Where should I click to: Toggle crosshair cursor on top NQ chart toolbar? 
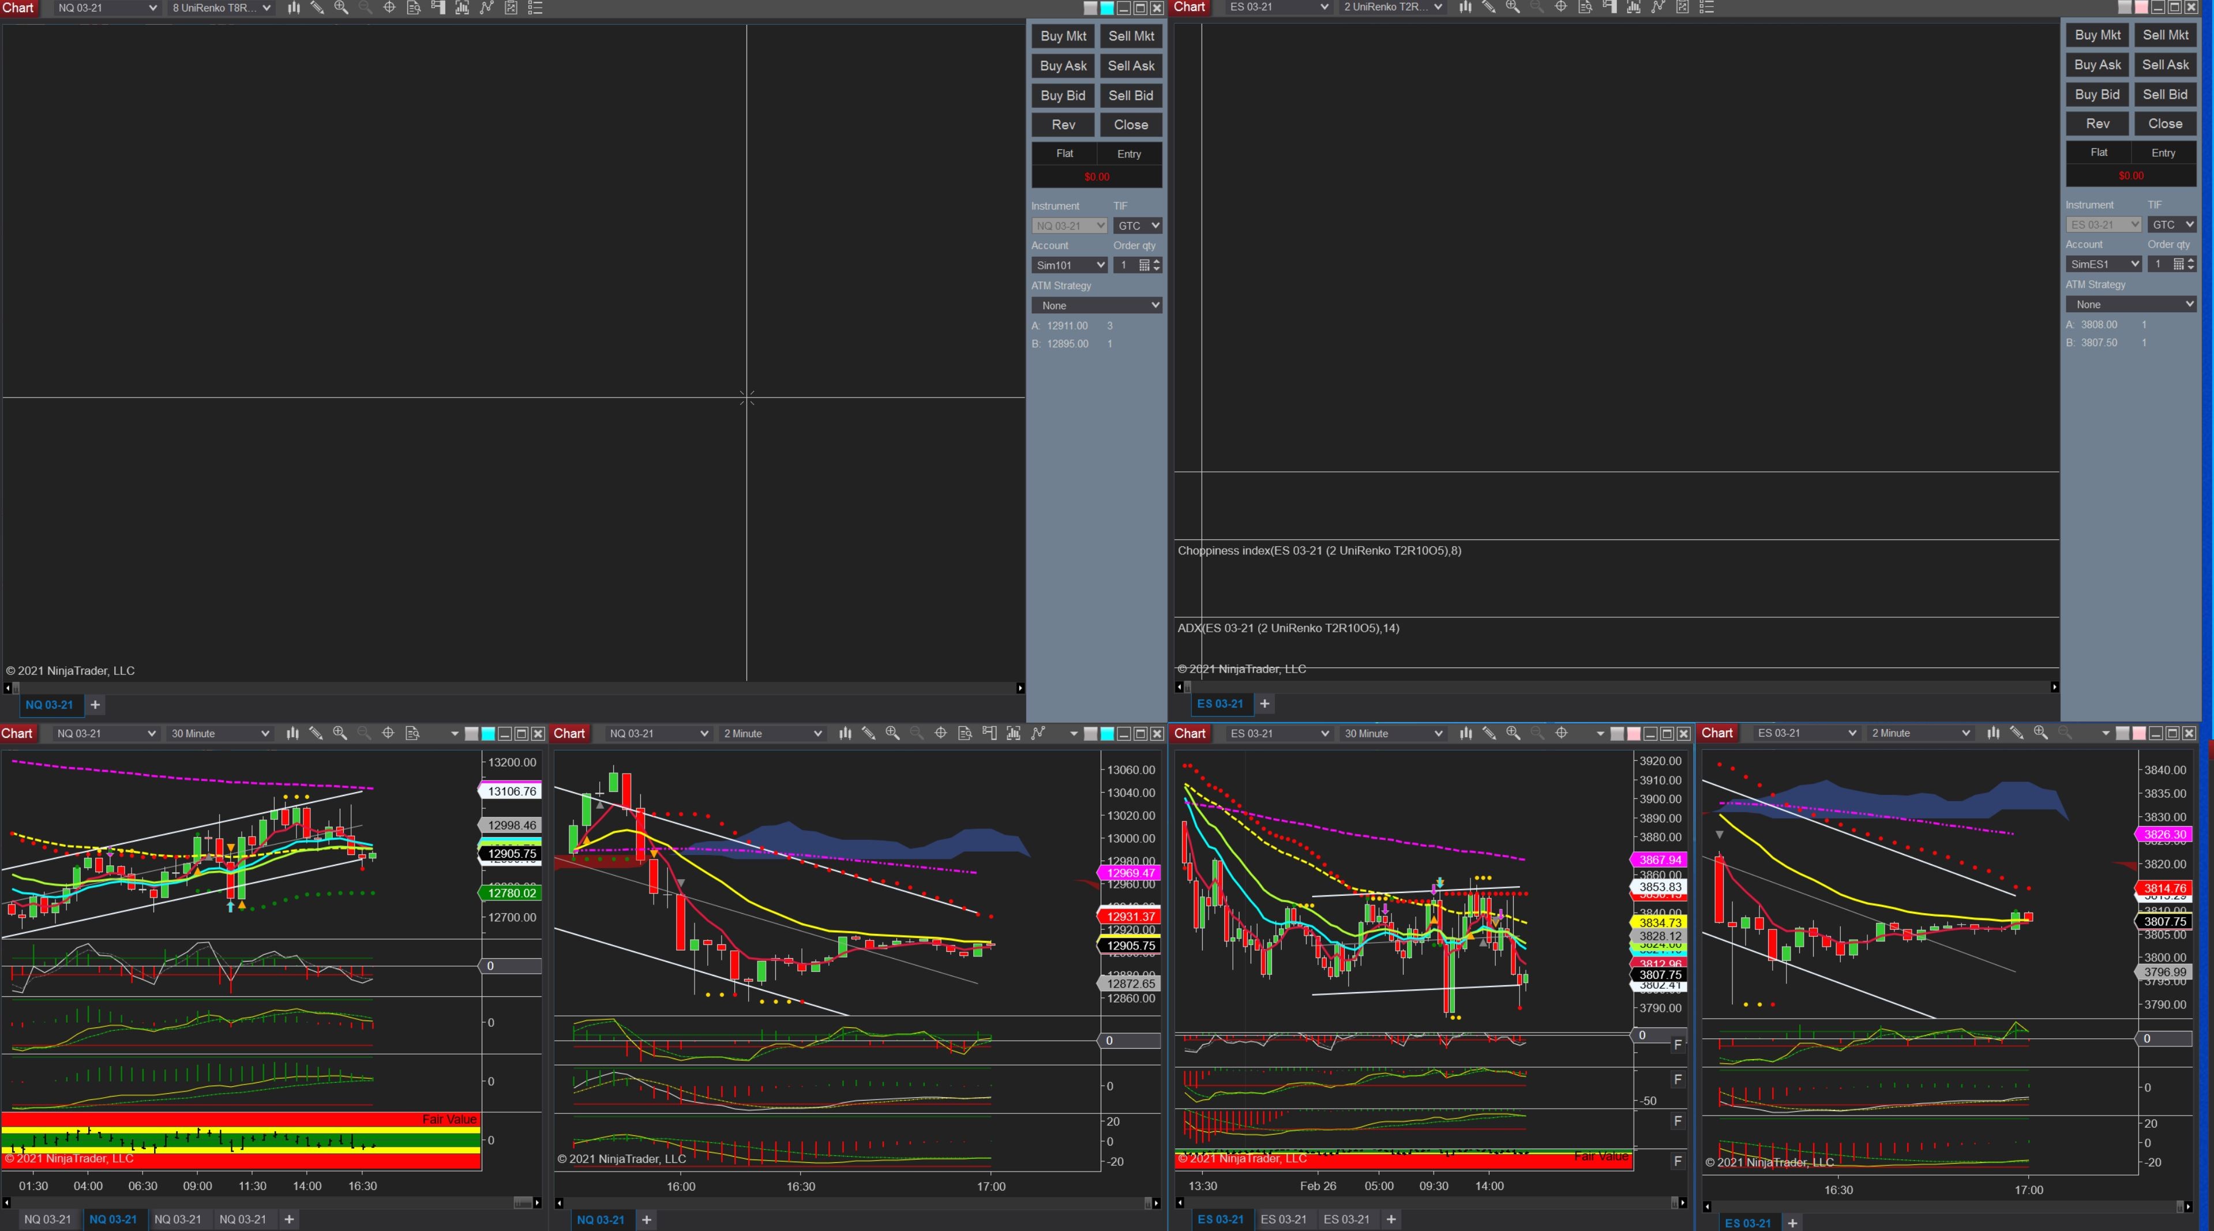tap(389, 7)
